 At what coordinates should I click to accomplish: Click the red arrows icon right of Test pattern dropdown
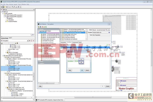point(33,41)
